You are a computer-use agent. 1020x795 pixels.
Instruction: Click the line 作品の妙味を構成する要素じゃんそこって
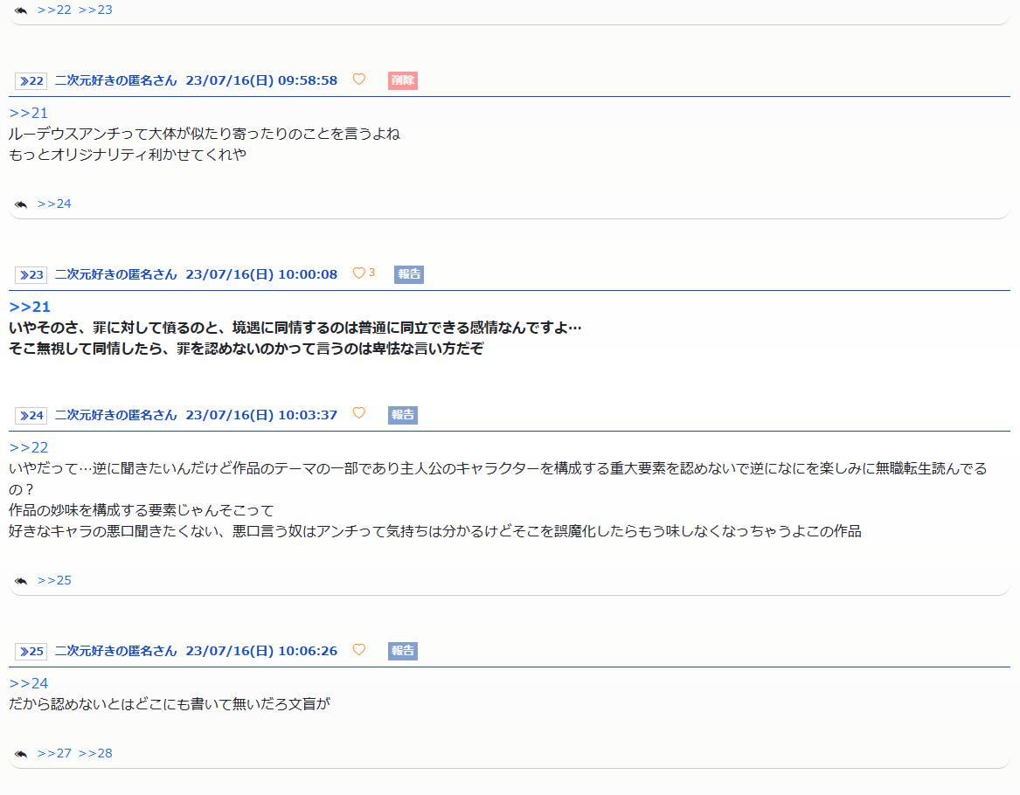(x=142, y=510)
